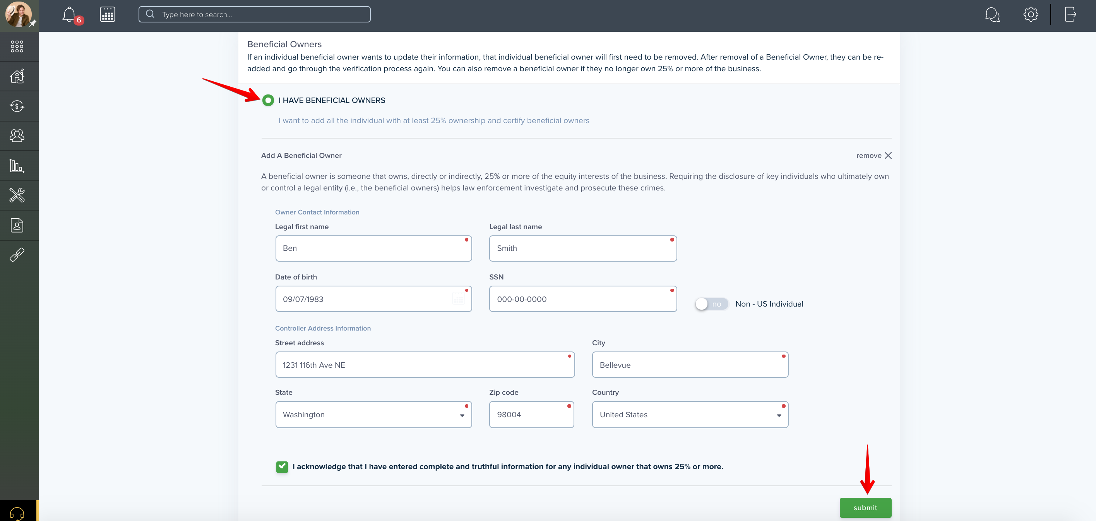Click the acknowledgement statement text

508,467
